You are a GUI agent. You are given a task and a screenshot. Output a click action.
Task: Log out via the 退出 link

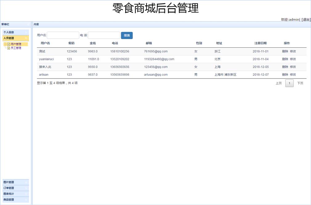[x=306, y=19]
